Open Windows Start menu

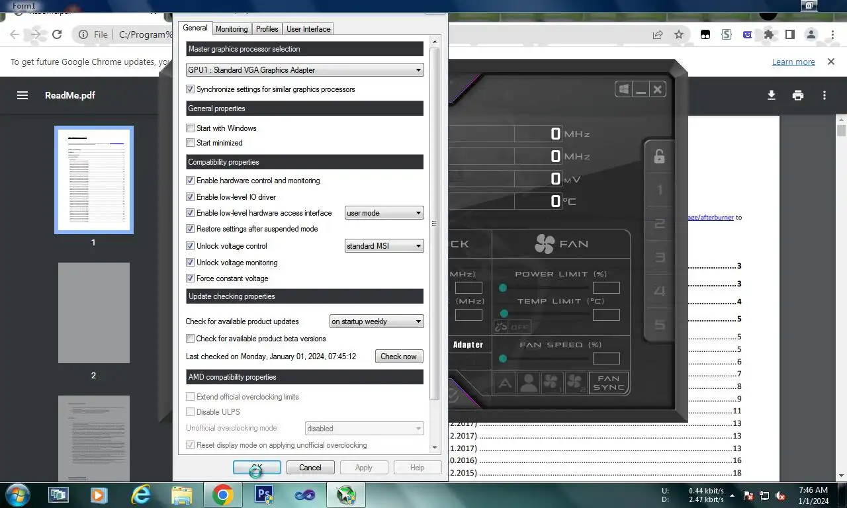coord(17,495)
